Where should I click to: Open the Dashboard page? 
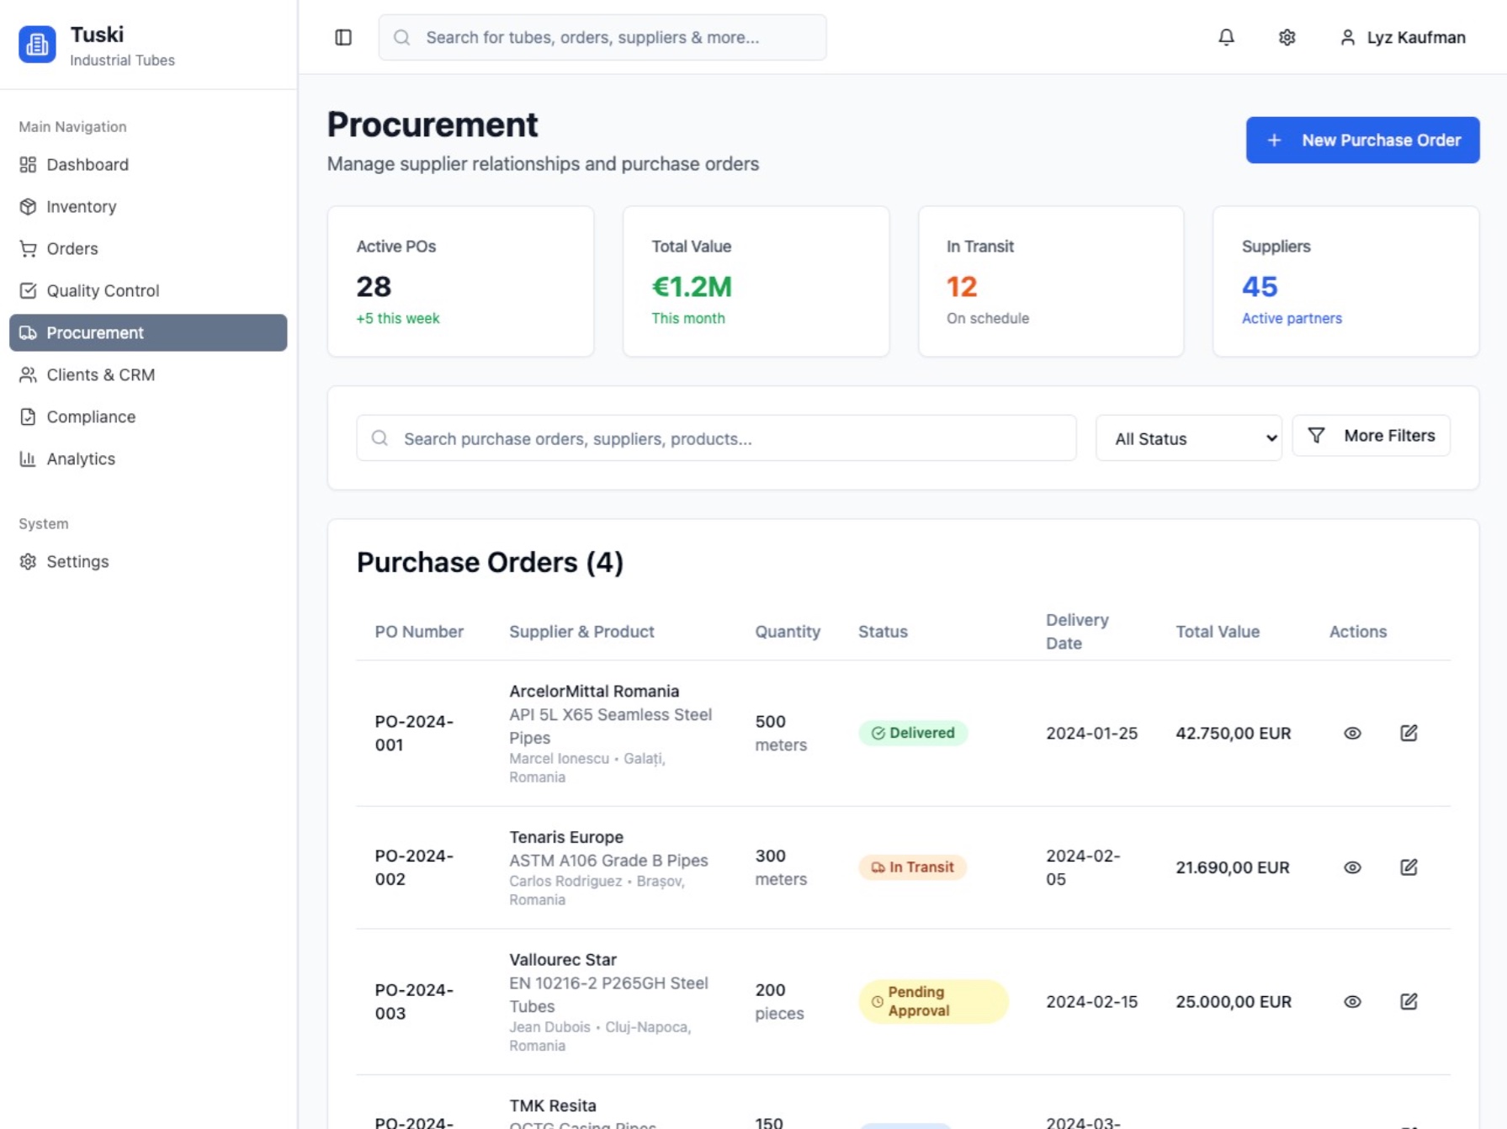coord(148,164)
